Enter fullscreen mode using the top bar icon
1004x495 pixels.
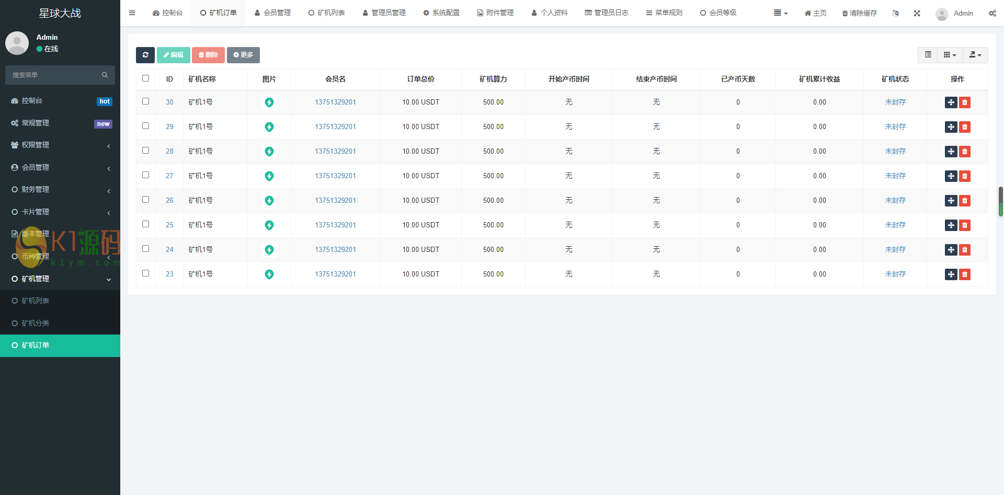click(917, 13)
